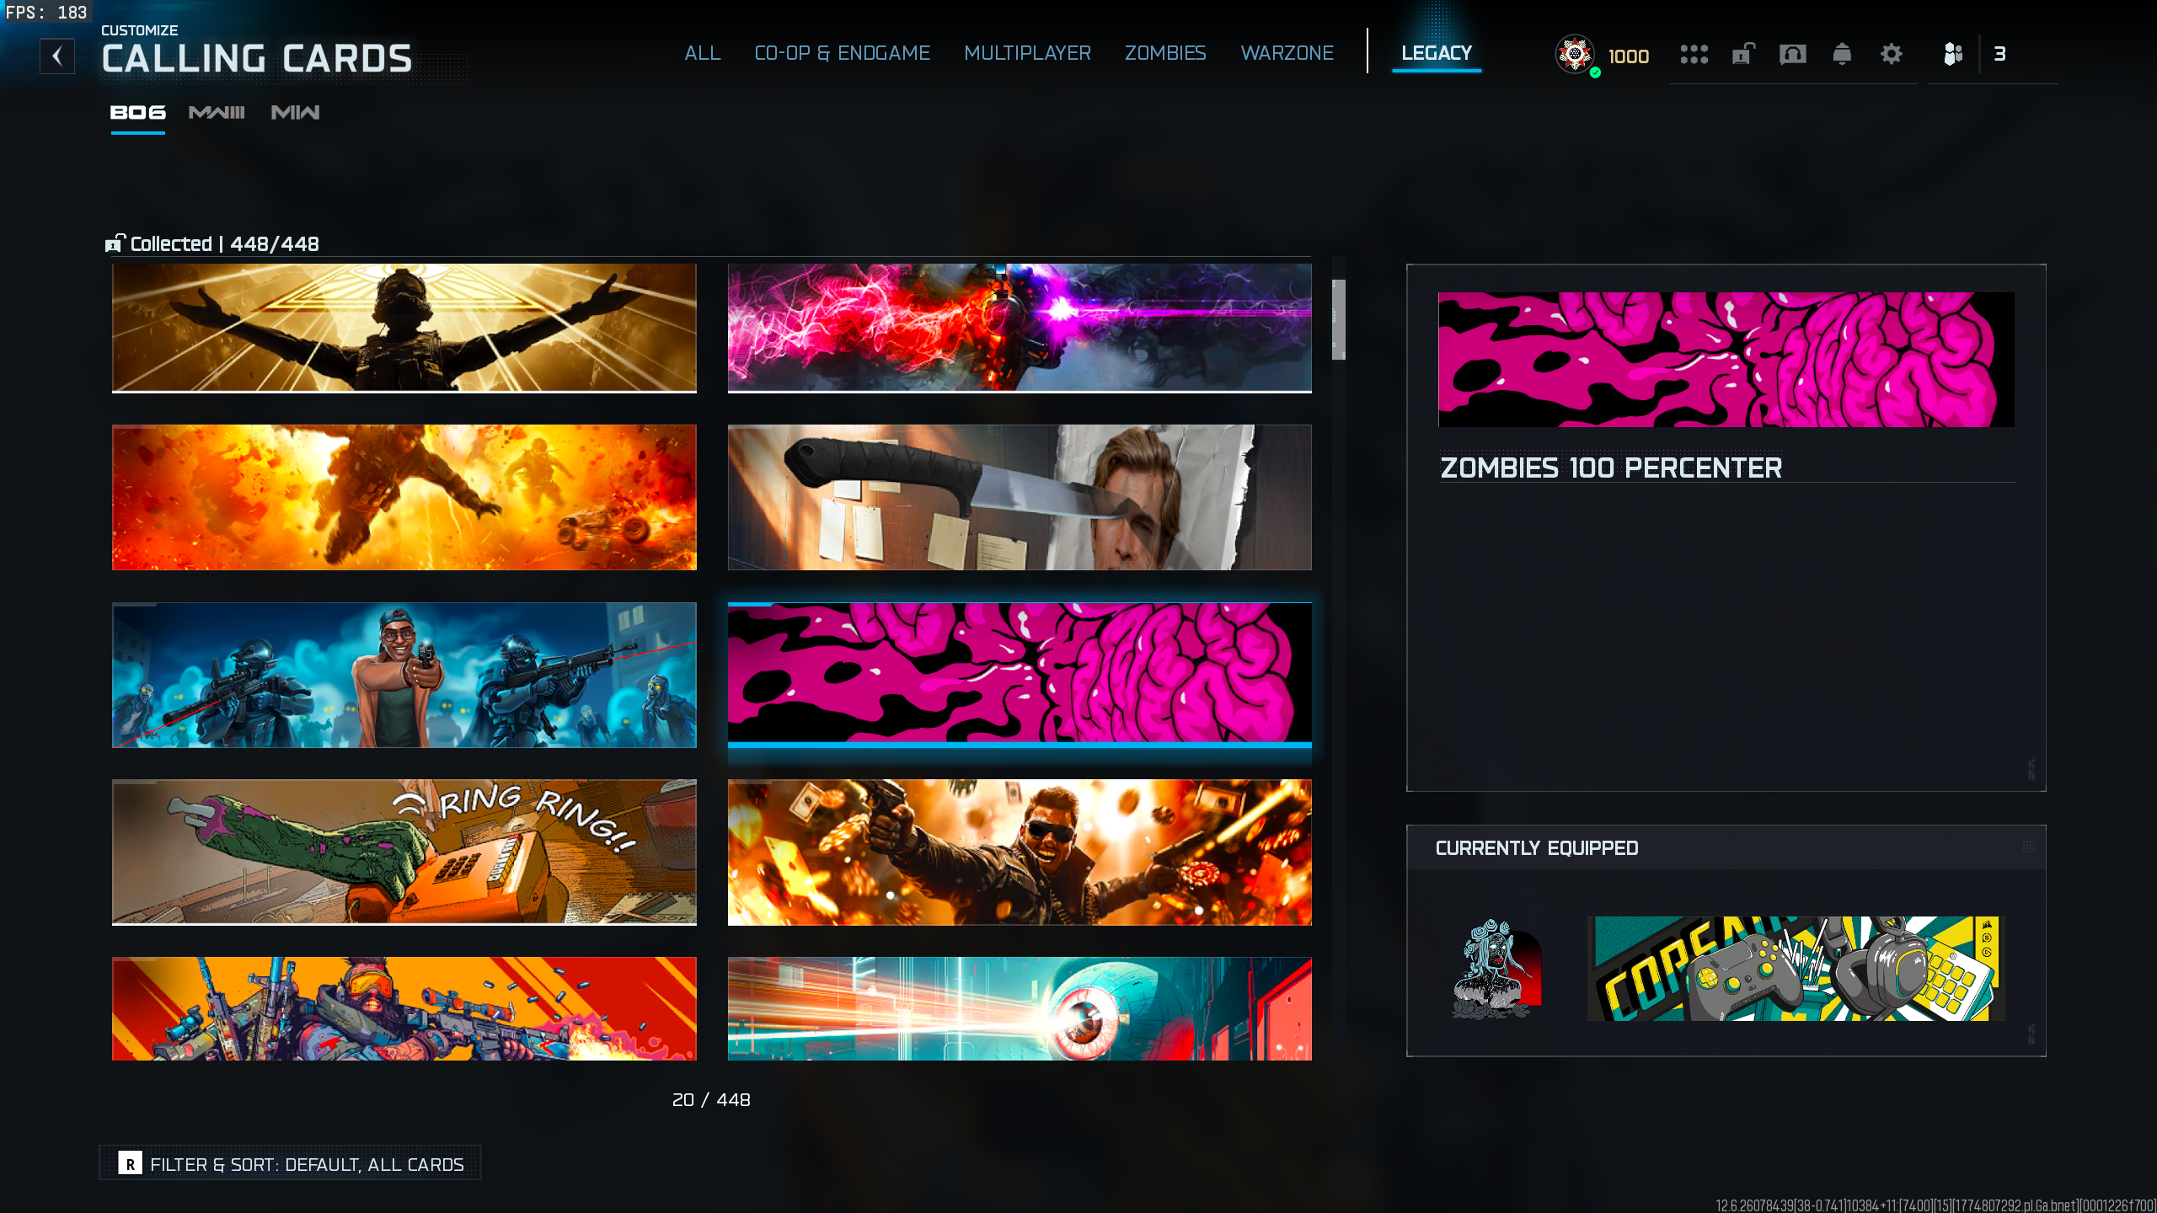Click the 'FPS: 183' counter
The height and width of the screenshot is (1213, 2157).
coord(46,13)
